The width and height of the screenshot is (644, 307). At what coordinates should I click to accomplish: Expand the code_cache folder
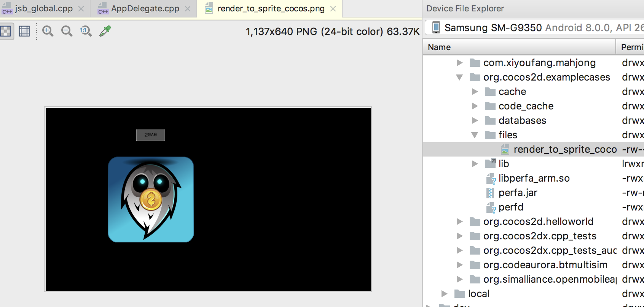pyautogui.click(x=475, y=106)
